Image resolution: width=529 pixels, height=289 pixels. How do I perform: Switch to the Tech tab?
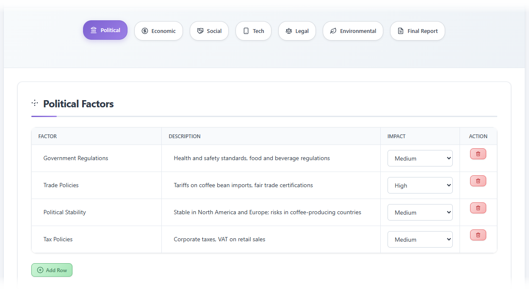[253, 31]
